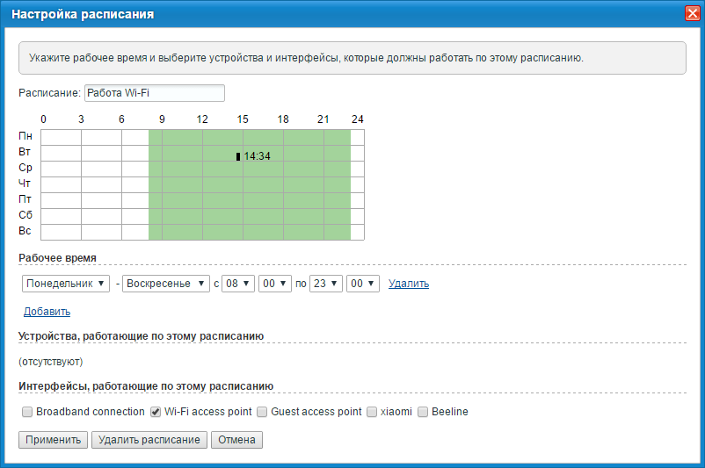Click the Monday 0–3 hour cell in the schedule grid

[x=61, y=137]
